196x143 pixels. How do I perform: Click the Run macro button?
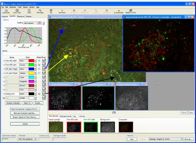(132, 139)
